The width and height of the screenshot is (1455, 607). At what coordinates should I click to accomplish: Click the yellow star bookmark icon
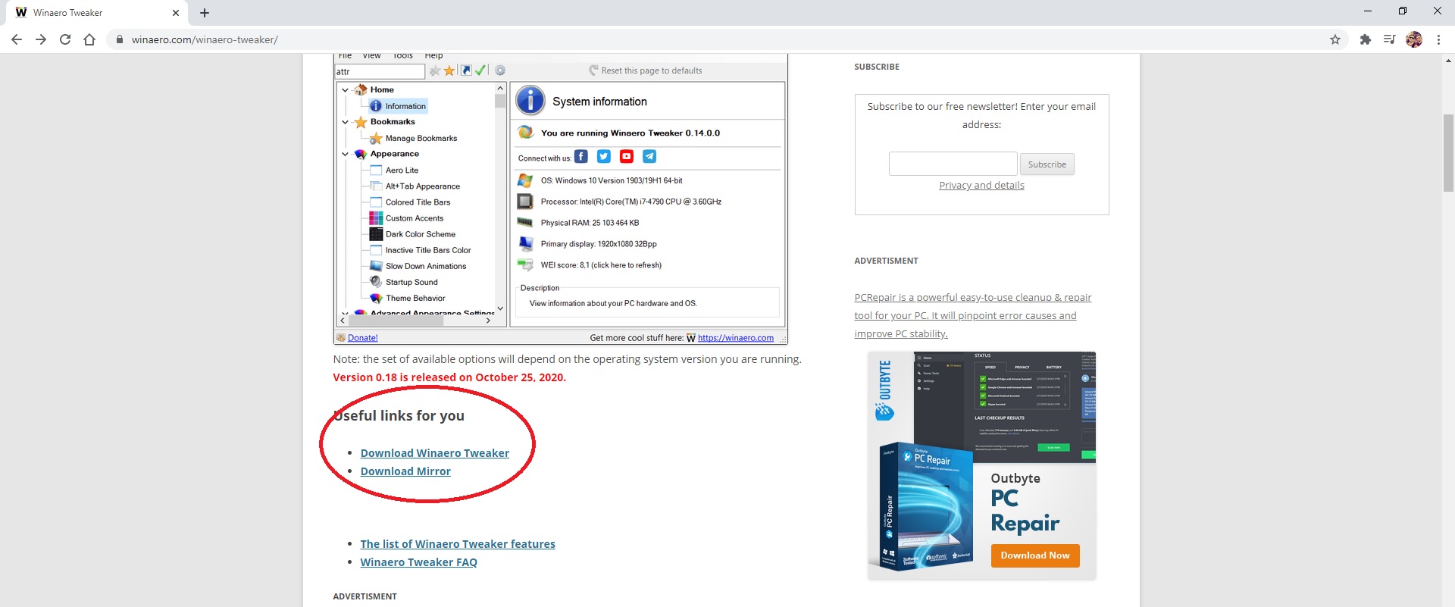(449, 70)
